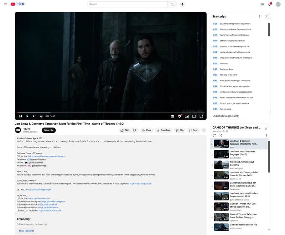Open player settings gear
The image size is (285, 235).
coord(180,116)
